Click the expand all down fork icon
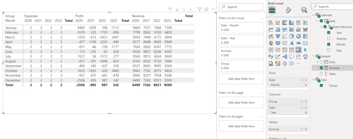The height and width of the screenshot is (139, 353). click(191, 9)
